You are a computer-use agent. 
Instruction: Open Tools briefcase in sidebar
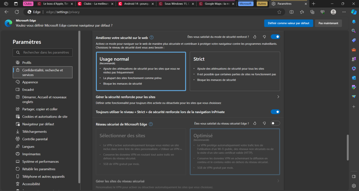354,50
